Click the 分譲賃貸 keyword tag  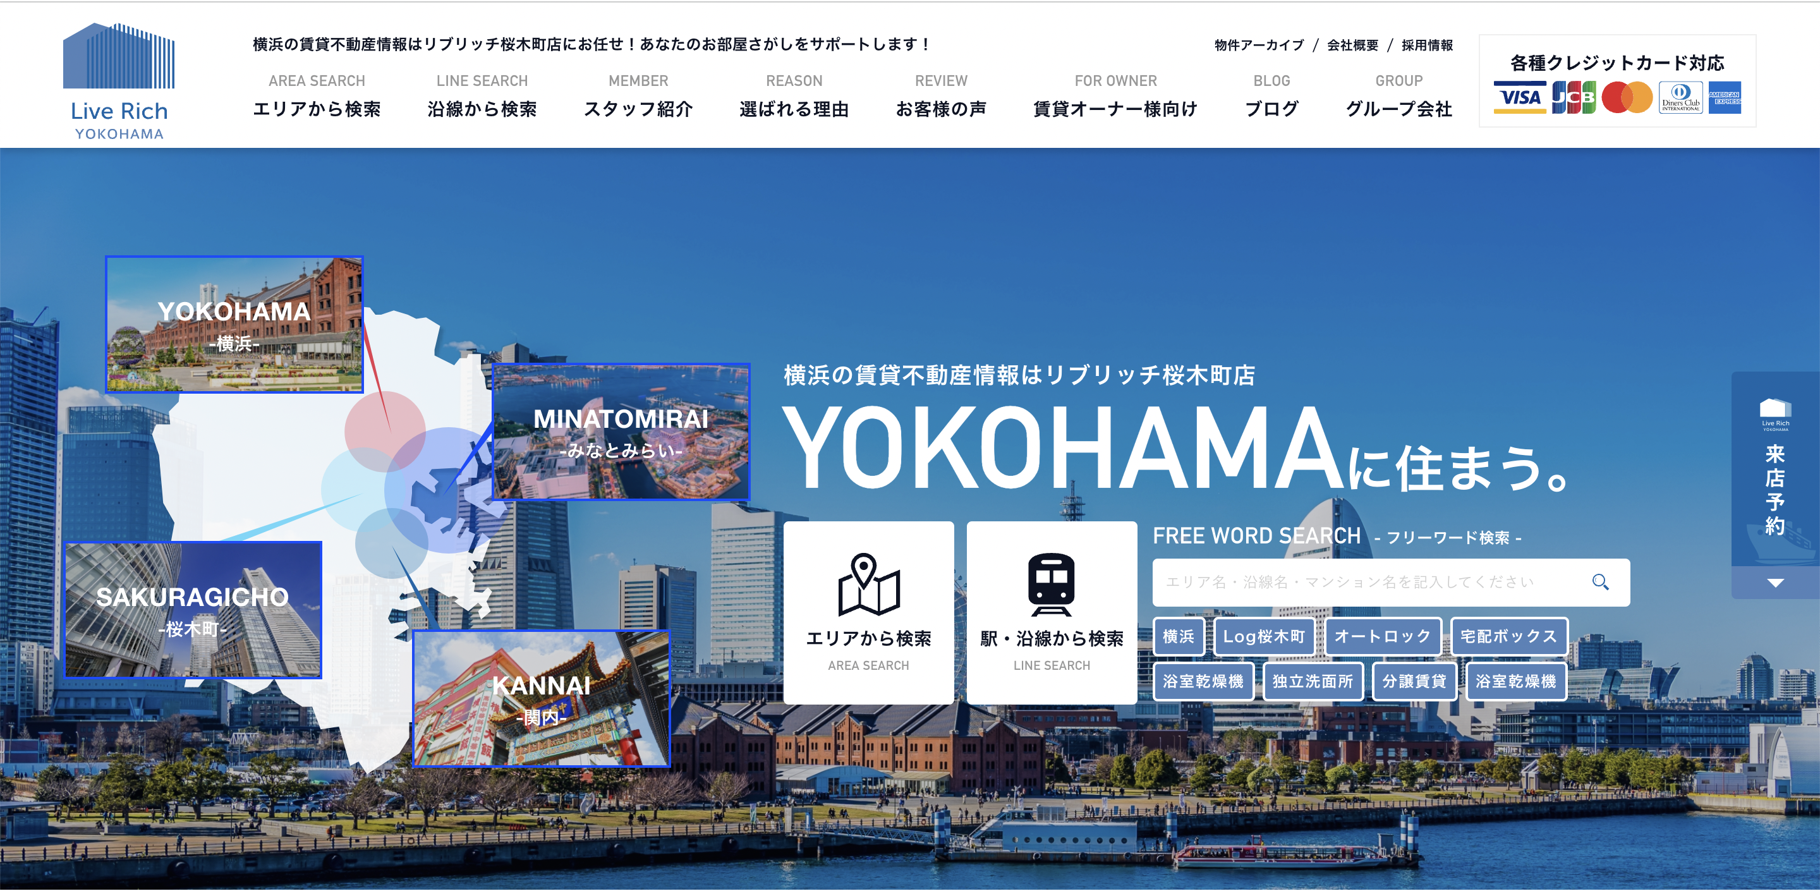pyautogui.click(x=1414, y=681)
